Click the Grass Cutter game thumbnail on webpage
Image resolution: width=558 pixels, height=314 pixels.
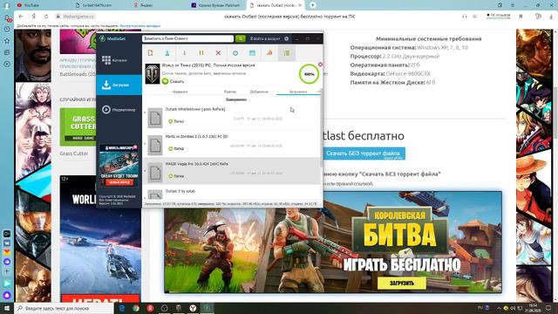point(78,127)
